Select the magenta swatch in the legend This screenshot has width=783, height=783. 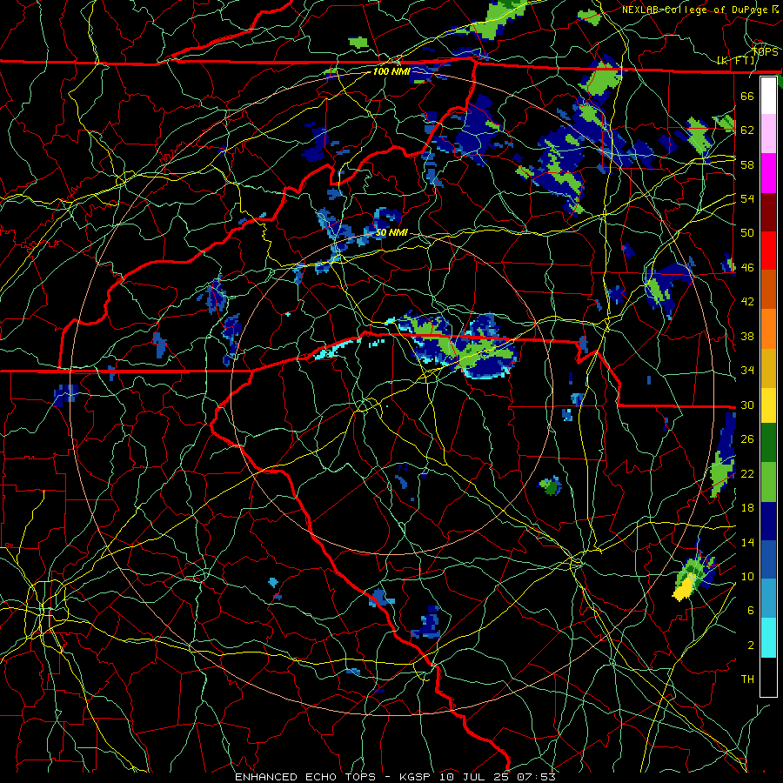coord(768,173)
